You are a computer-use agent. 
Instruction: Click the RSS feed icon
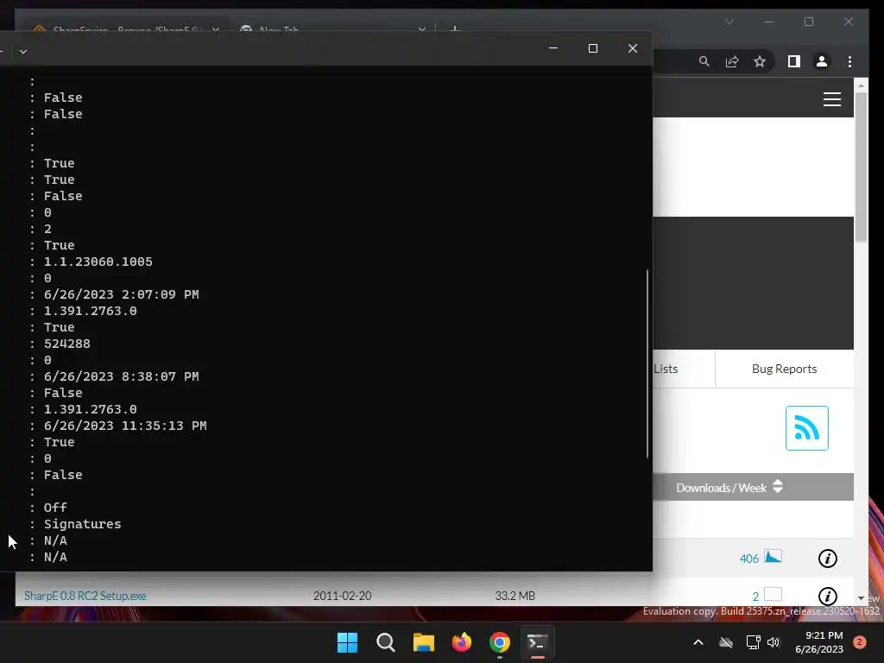pyautogui.click(x=807, y=428)
